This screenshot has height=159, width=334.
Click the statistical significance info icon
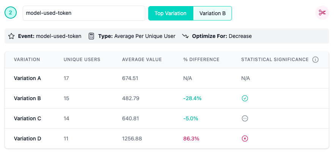tap(315, 60)
